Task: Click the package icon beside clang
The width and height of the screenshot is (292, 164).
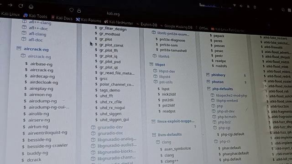Action: (x=158, y=142)
